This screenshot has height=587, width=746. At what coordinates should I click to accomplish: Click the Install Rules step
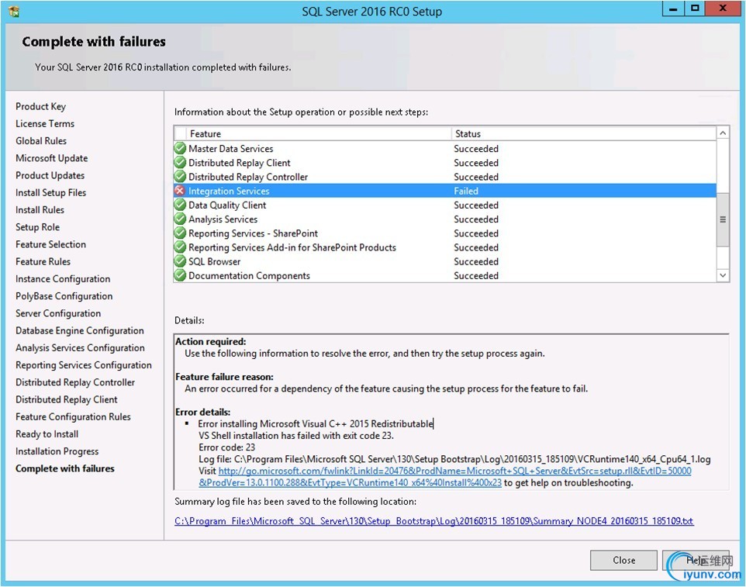point(40,210)
